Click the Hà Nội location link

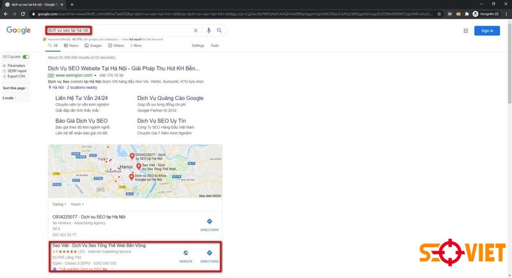pyautogui.click(x=58, y=88)
